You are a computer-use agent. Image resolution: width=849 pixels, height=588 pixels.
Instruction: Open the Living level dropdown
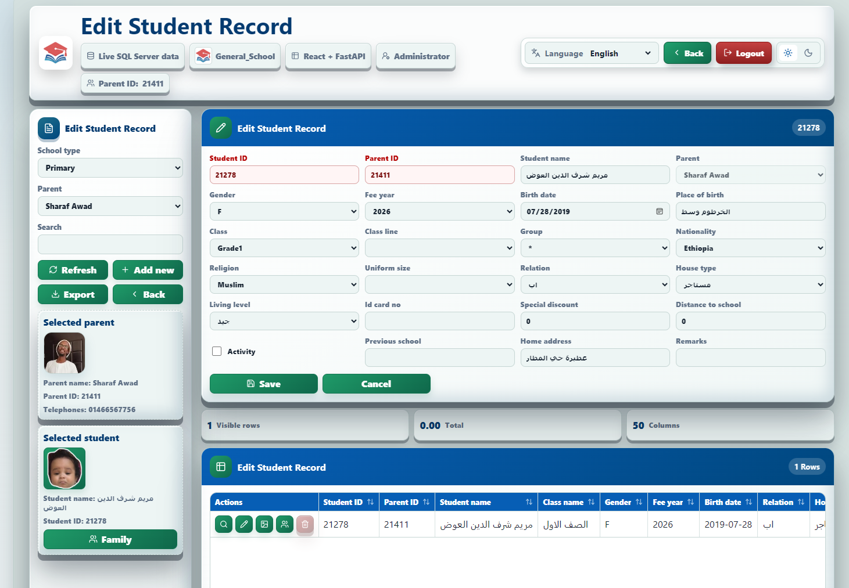tap(284, 321)
